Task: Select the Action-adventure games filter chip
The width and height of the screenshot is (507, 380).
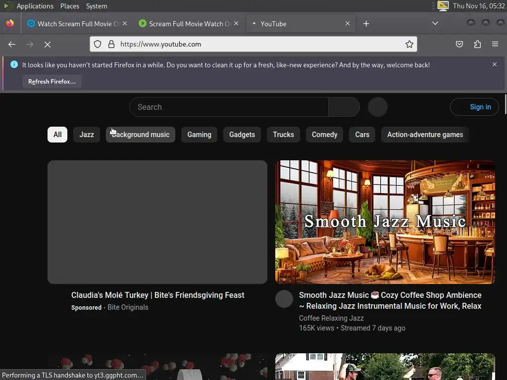Action: tap(425, 135)
